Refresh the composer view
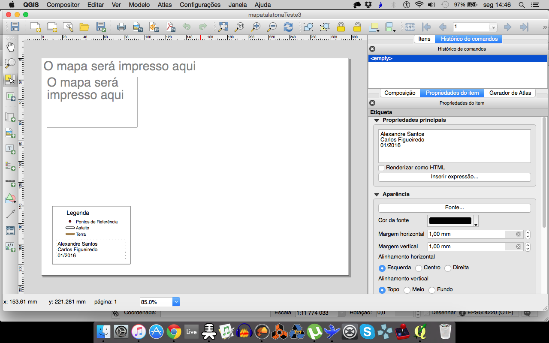 point(288,27)
